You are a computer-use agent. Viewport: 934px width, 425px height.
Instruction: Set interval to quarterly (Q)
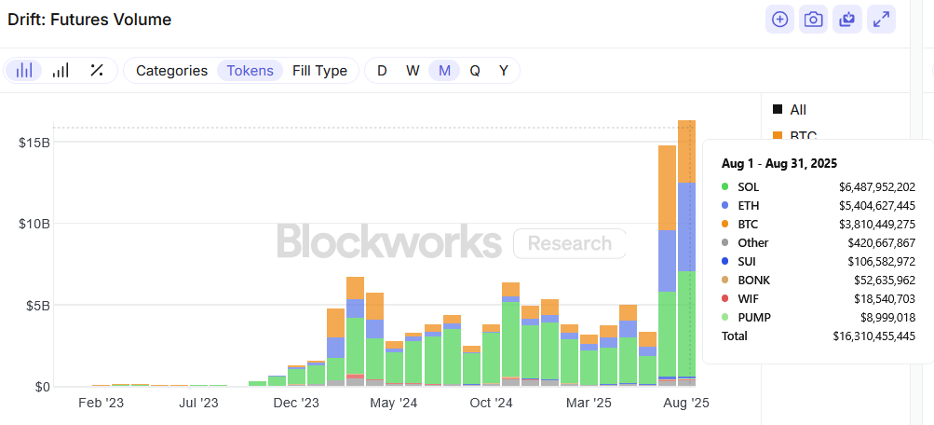click(475, 70)
